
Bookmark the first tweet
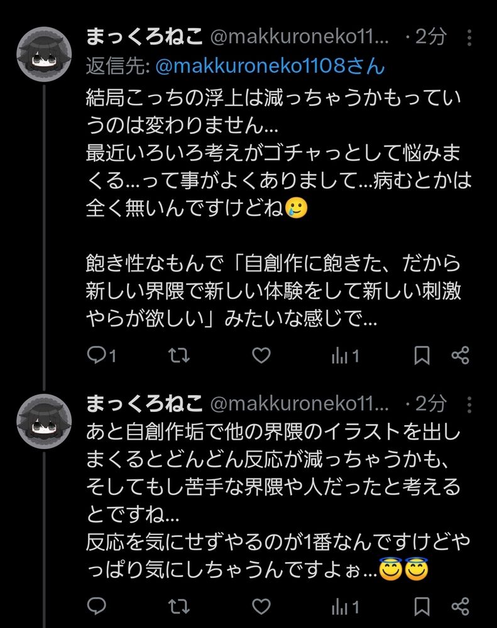pos(422,355)
